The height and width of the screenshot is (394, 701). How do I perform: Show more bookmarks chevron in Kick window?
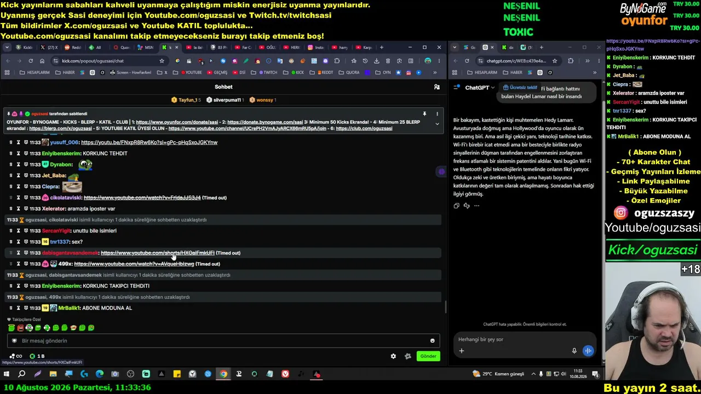click(435, 72)
